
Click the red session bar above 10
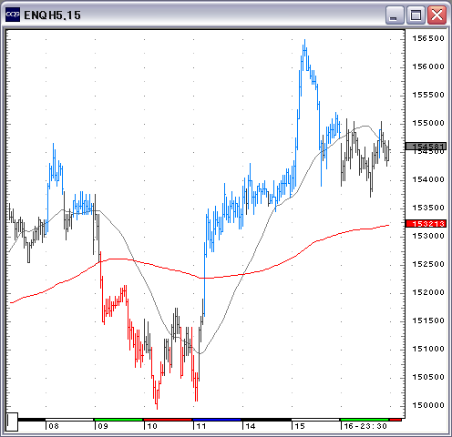(168, 420)
